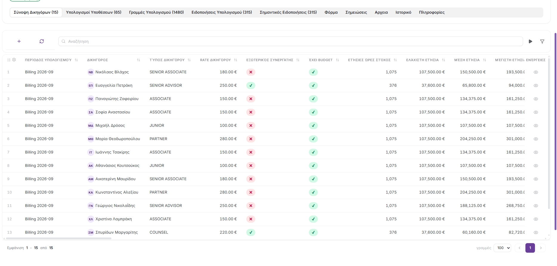Click the refresh icon beside the search box
The height and width of the screenshot is (266, 557).
tap(42, 41)
